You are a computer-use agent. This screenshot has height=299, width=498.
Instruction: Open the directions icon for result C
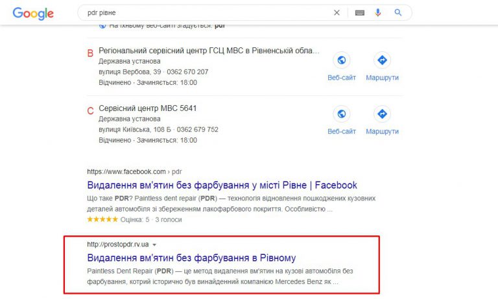(382, 114)
